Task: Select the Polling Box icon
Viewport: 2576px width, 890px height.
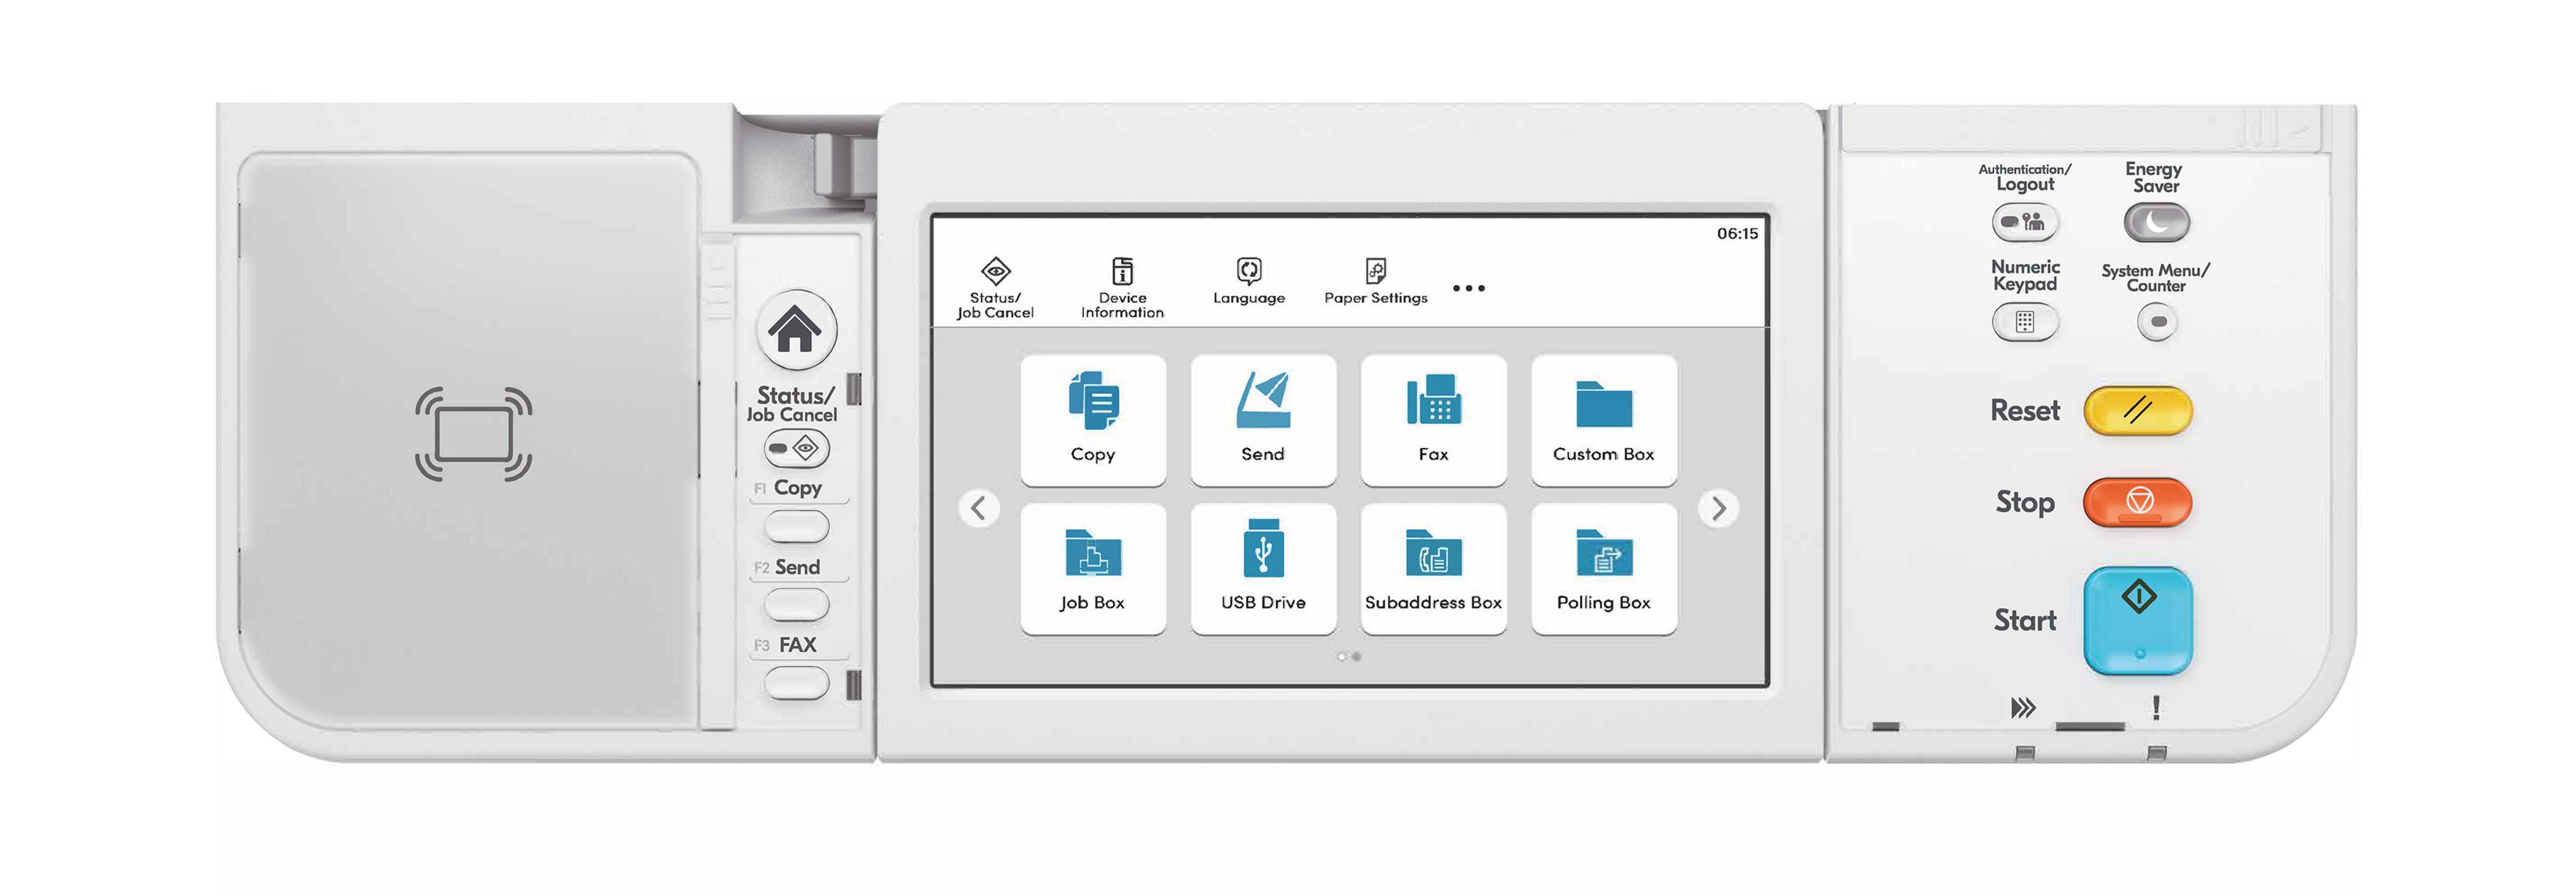Action: tap(1604, 568)
